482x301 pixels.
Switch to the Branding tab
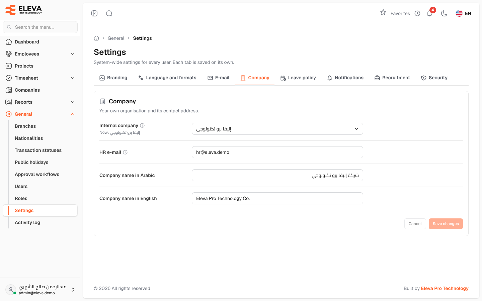[113, 78]
